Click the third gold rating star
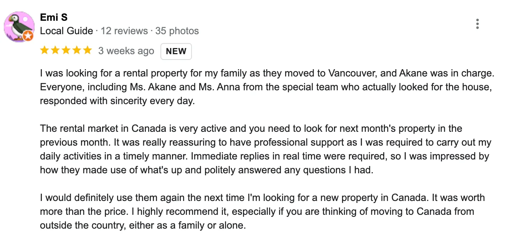The width and height of the screenshot is (509, 239). pos(66,50)
